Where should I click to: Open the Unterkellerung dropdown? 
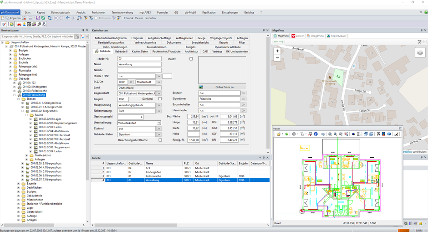(159, 123)
